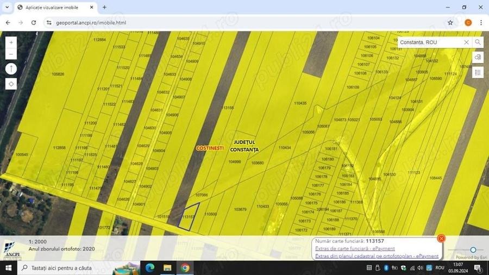Screen dimensions: 489x275
Task: Open the network status tray icon
Action: (x=412, y=268)
